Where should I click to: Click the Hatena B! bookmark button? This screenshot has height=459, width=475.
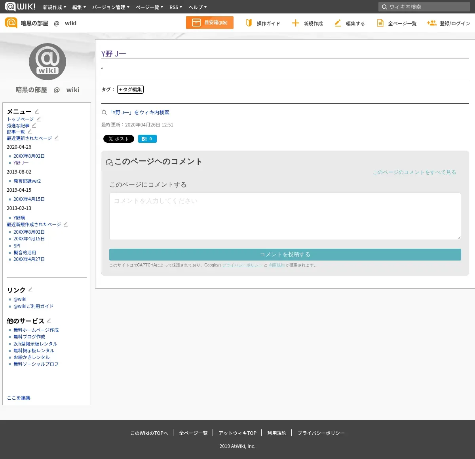pos(147,139)
